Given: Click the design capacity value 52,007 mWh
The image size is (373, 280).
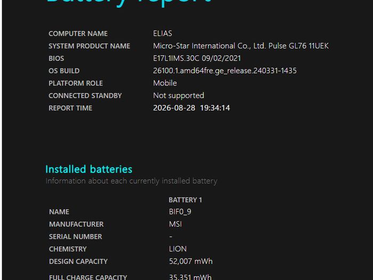Looking at the screenshot, I should tap(191, 261).
